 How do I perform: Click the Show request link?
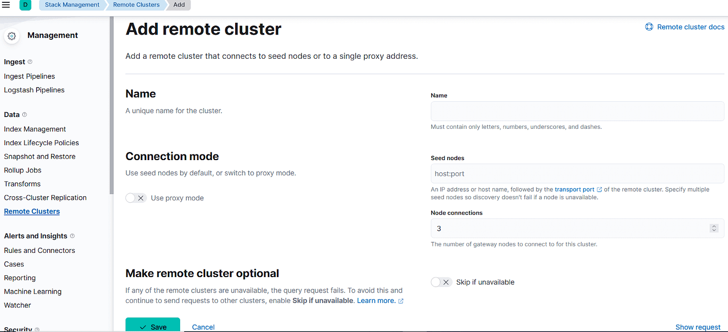[698, 327]
